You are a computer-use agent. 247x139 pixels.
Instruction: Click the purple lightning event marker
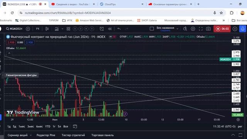[125, 114]
